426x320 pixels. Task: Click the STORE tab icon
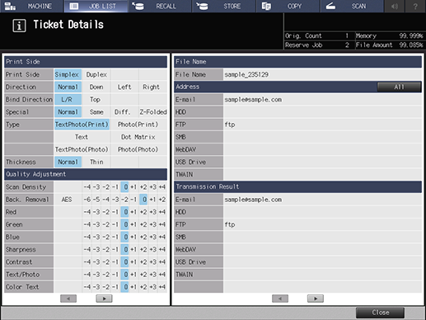point(202,6)
